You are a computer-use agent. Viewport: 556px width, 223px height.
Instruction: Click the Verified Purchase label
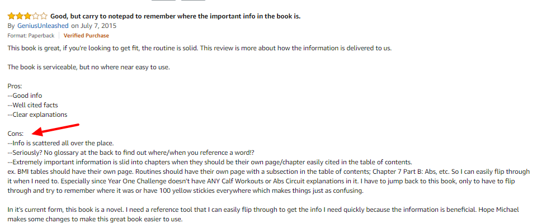[x=86, y=35]
